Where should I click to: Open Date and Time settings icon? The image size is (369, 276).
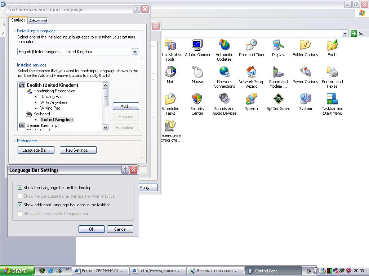tap(251, 46)
